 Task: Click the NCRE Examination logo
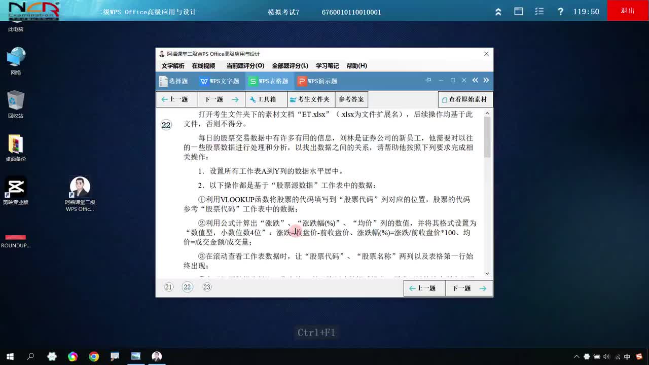(33, 11)
